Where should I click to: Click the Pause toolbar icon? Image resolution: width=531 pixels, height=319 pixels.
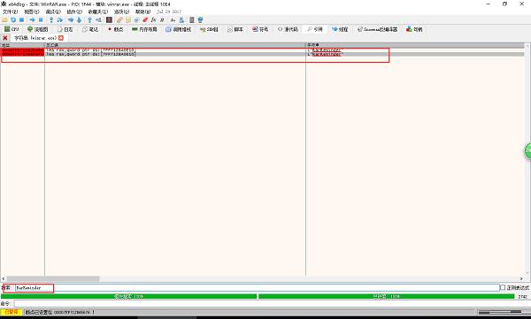click(41, 20)
